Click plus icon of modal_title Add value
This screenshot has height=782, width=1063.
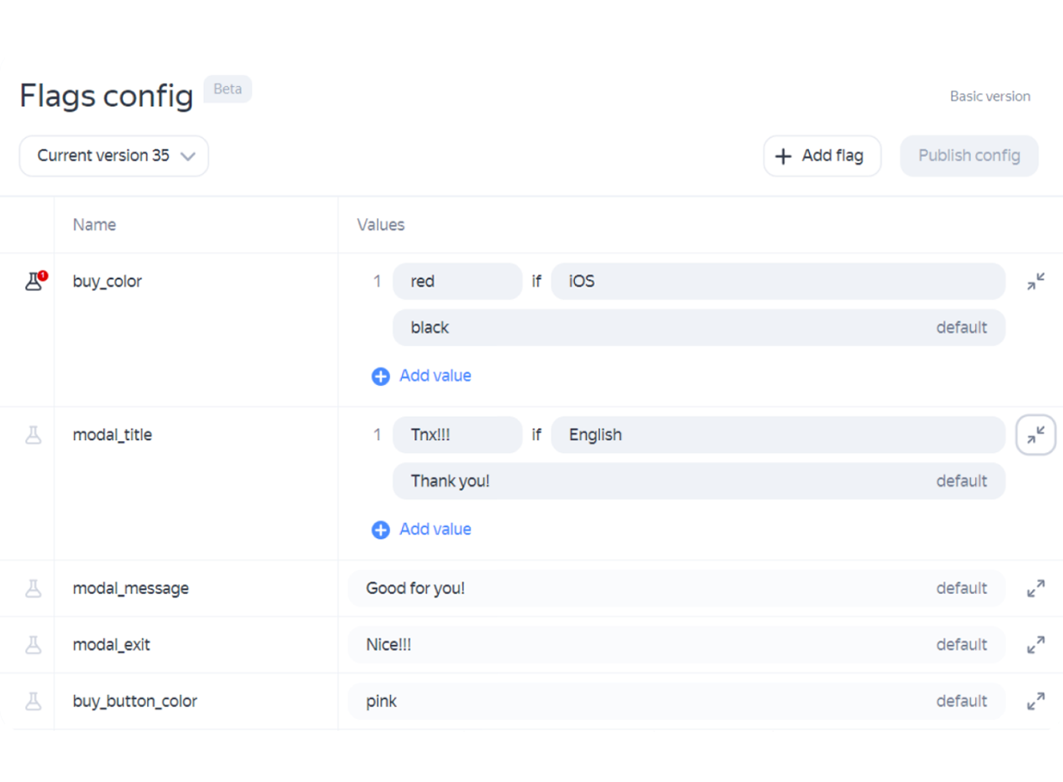point(380,531)
